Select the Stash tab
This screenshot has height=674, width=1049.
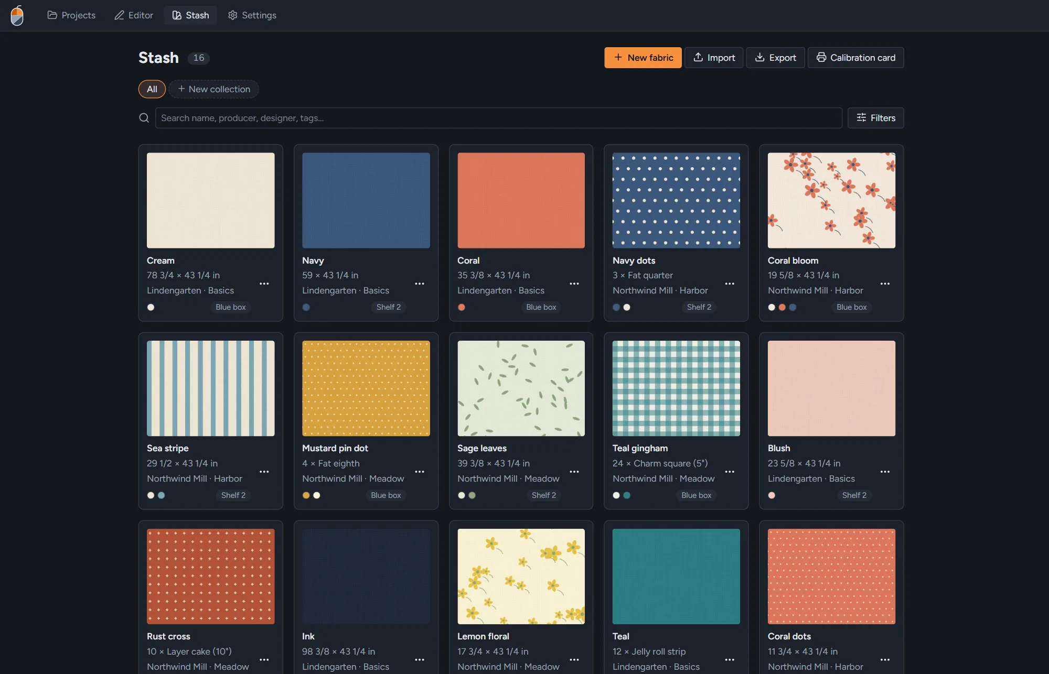[x=190, y=15]
